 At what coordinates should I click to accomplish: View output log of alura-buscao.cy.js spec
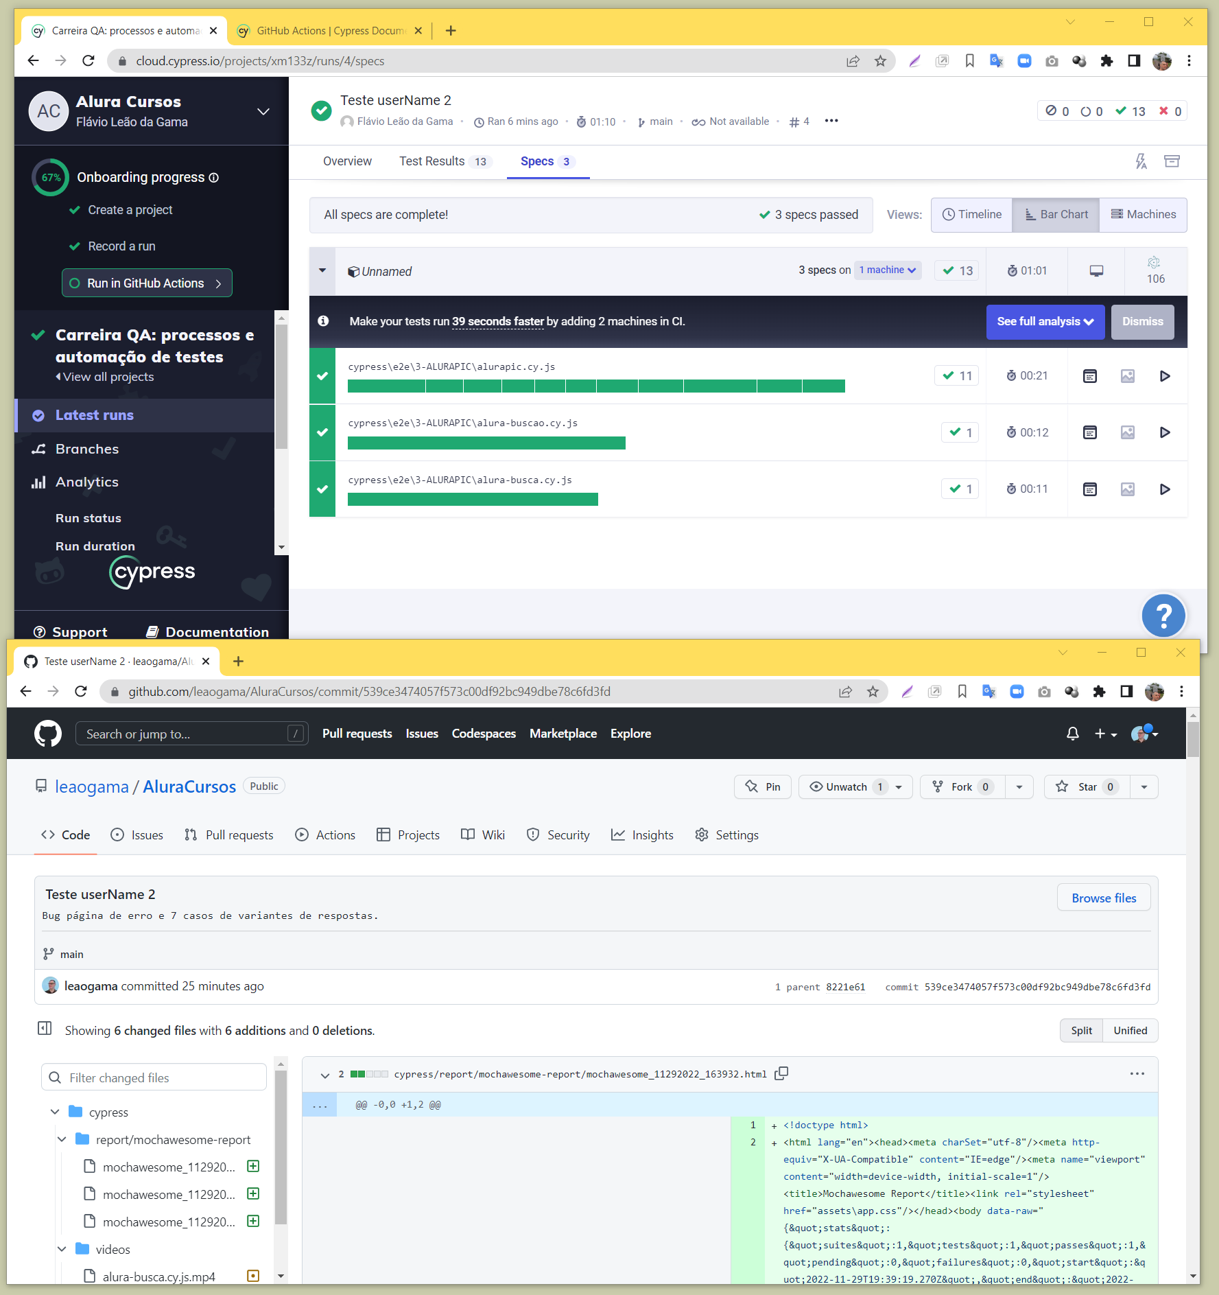pos(1089,432)
